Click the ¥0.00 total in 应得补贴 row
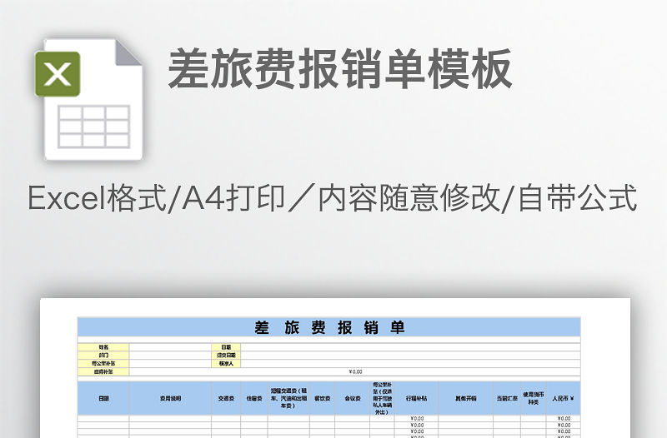The image size is (667, 438). [x=355, y=371]
